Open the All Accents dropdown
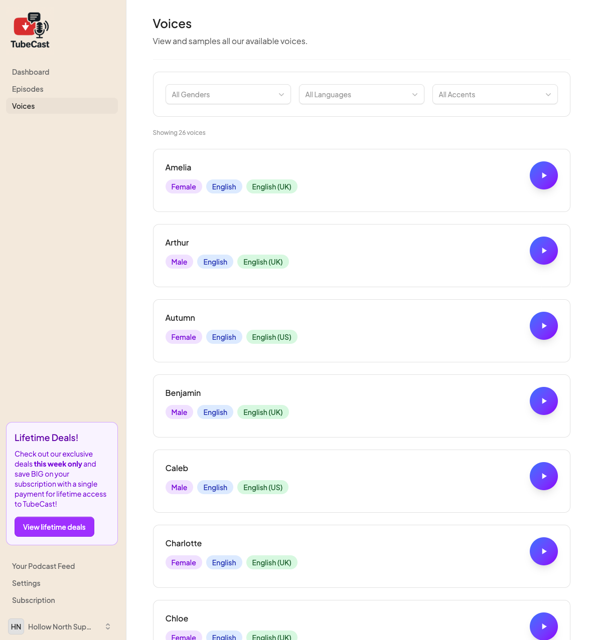594x640 pixels. [495, 94]
